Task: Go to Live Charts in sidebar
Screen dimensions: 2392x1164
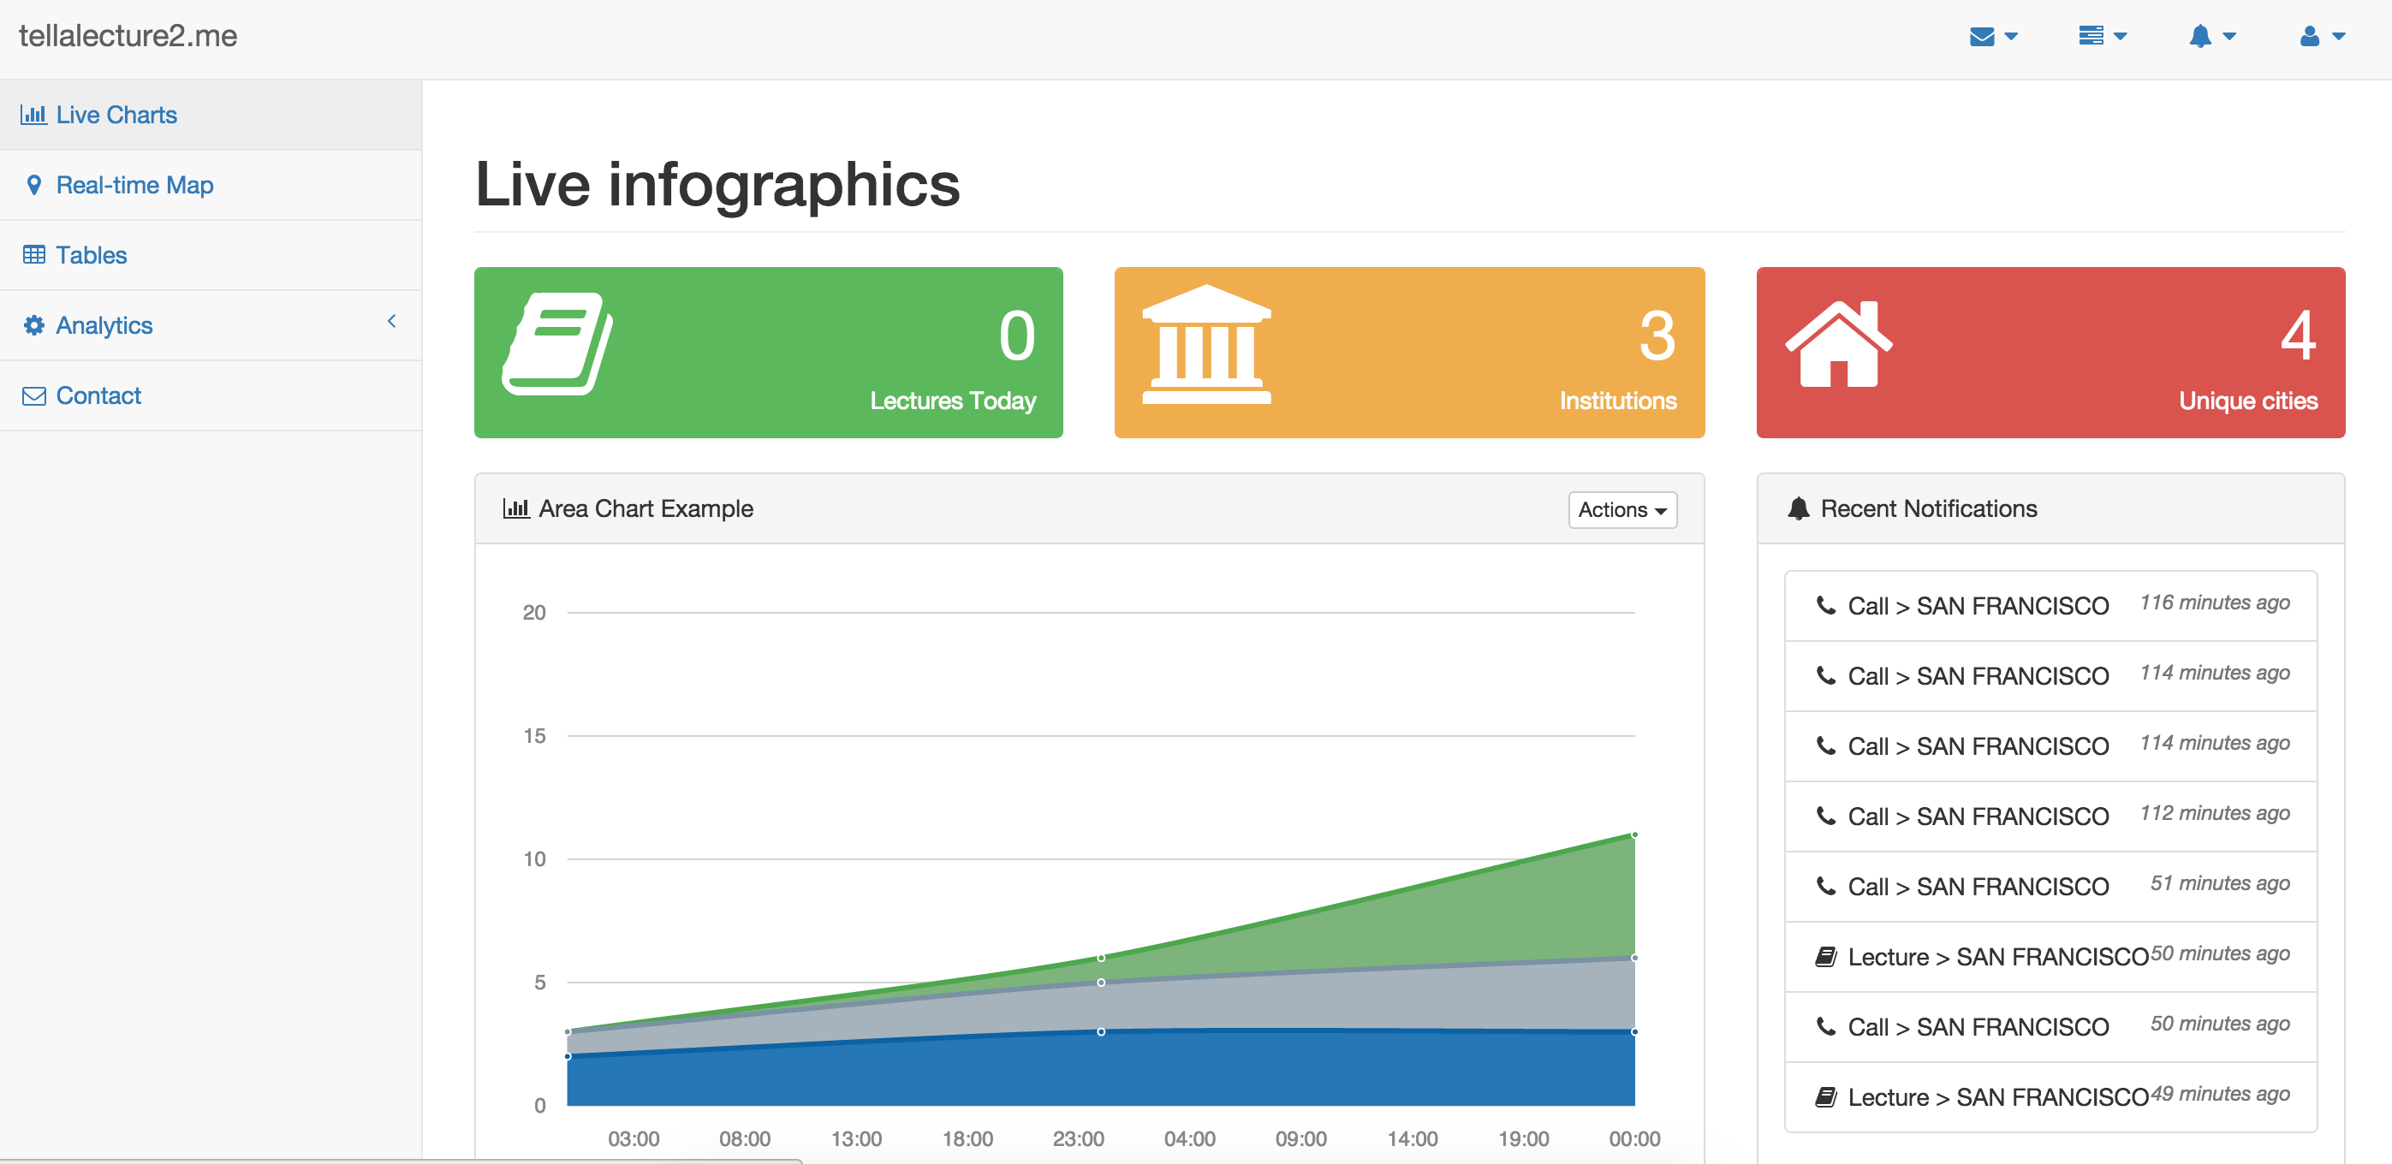Action: (116, 115)
